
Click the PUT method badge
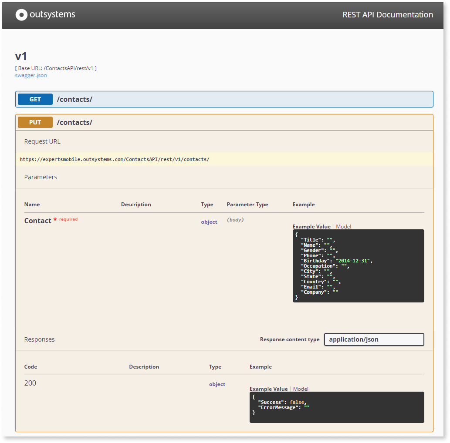click(35, 122)
